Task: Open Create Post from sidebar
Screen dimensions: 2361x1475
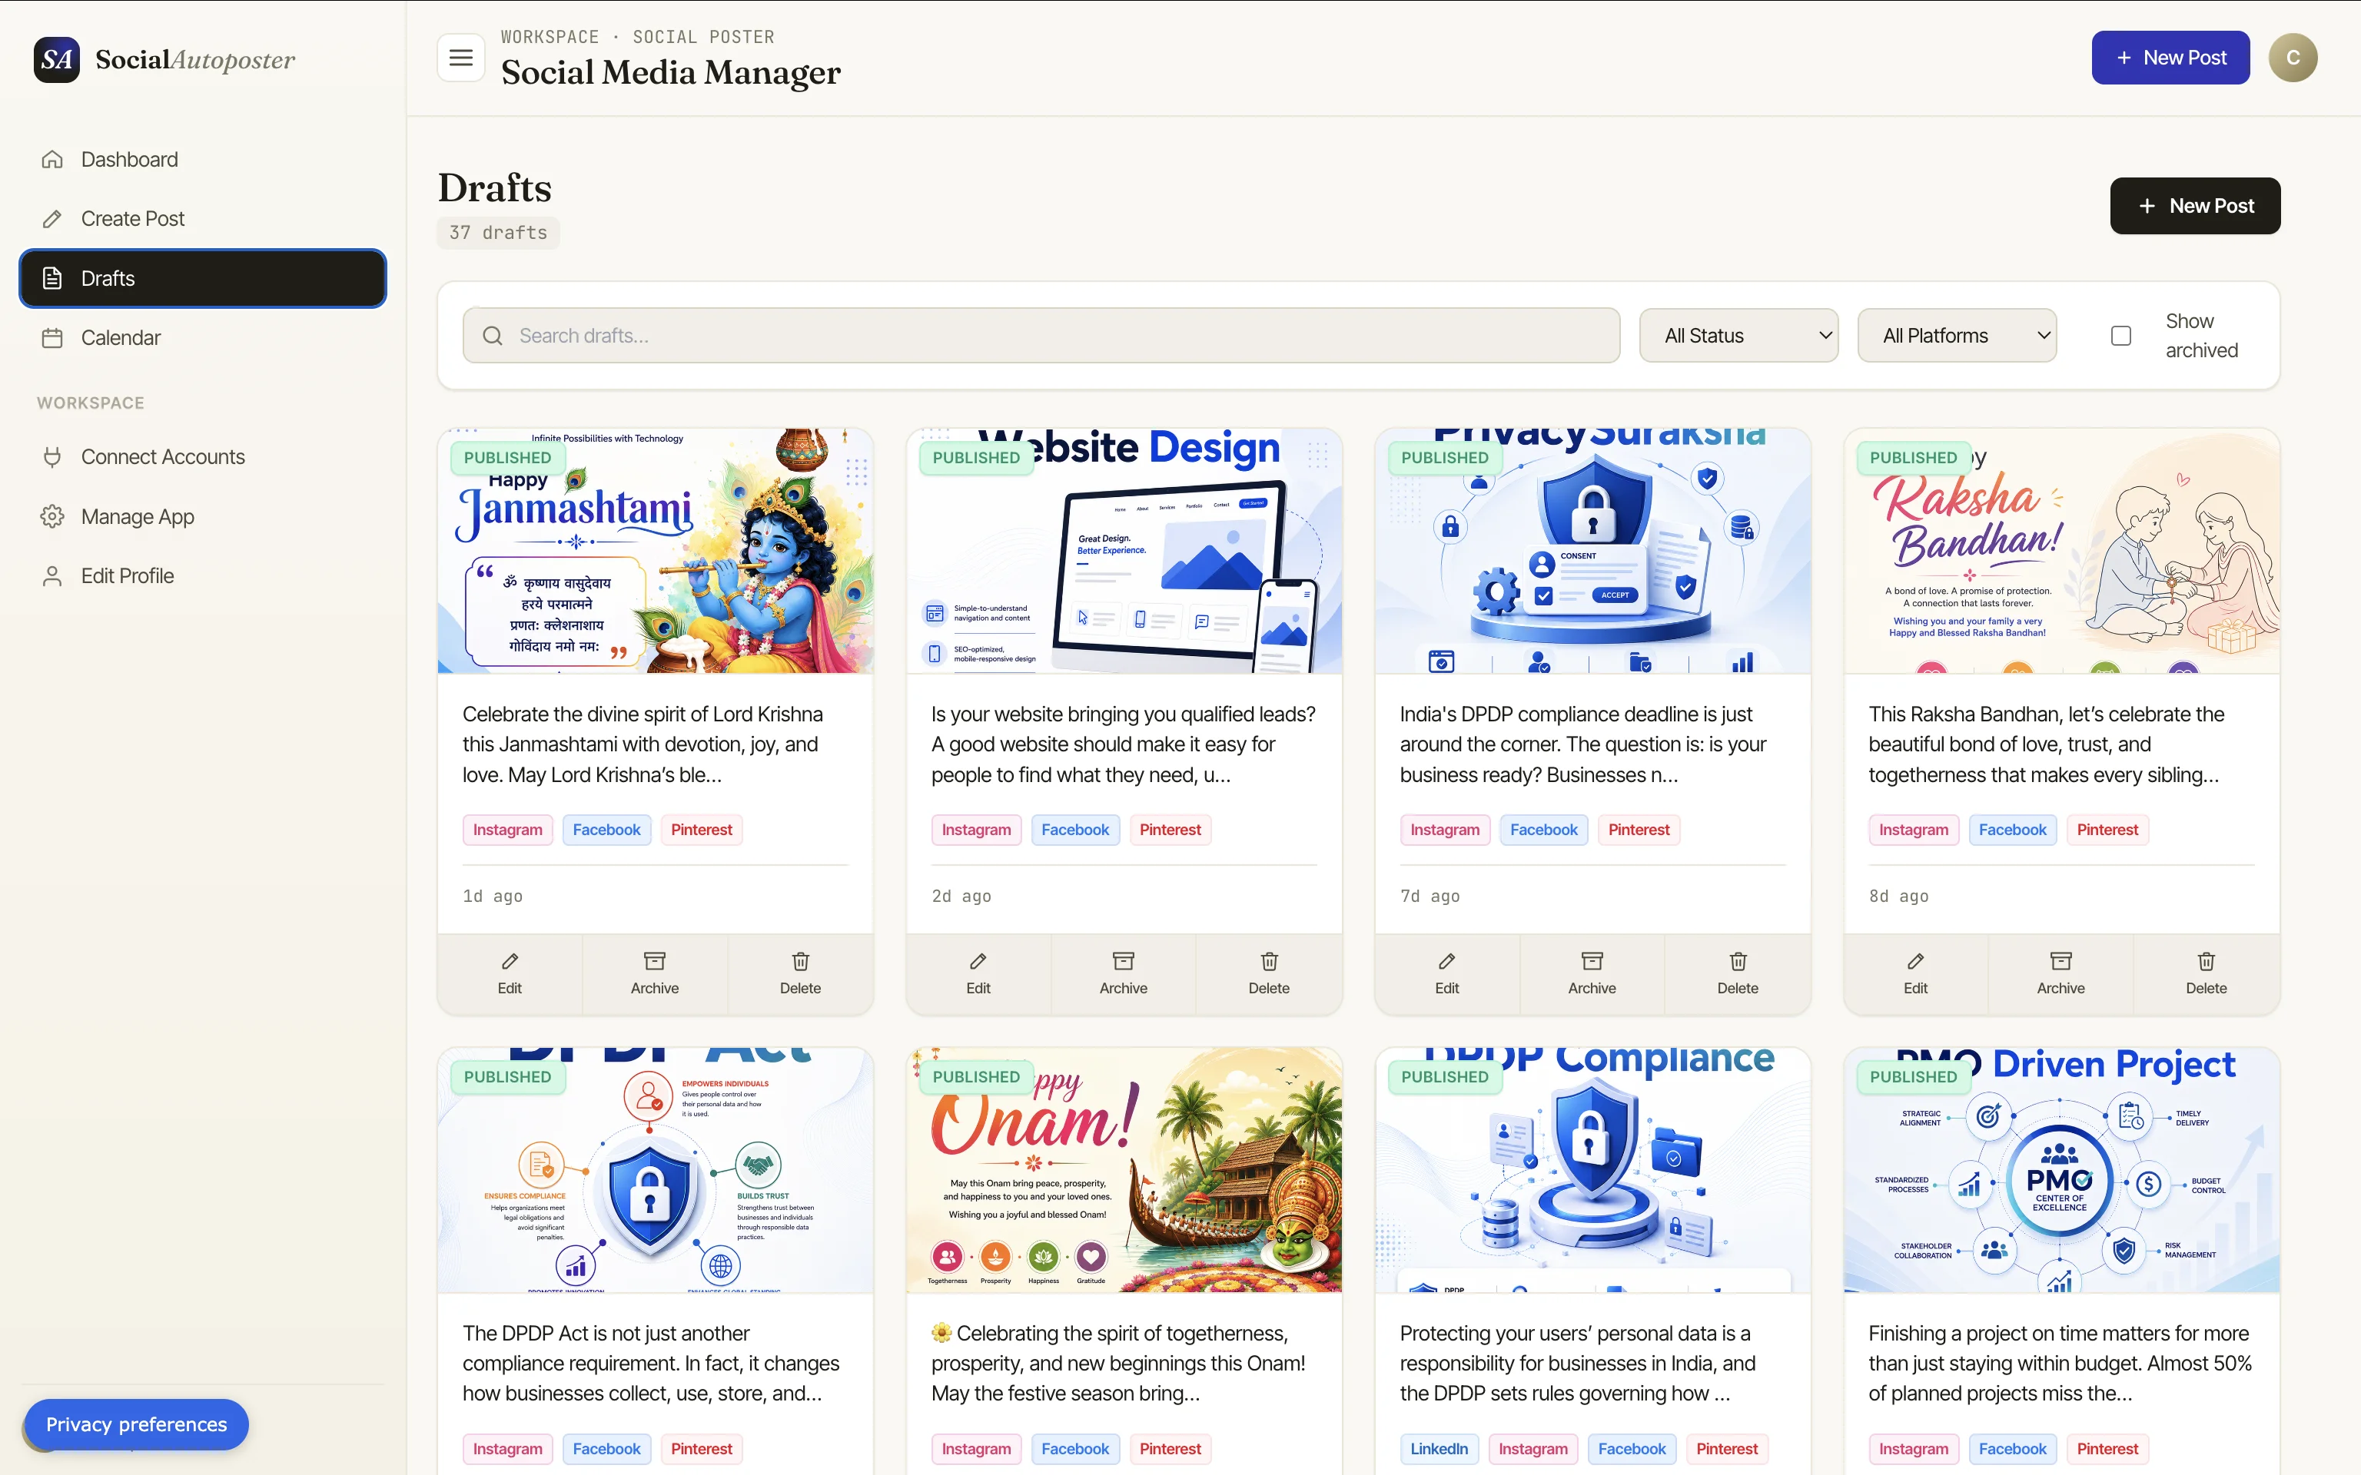Action: point(203,218)
